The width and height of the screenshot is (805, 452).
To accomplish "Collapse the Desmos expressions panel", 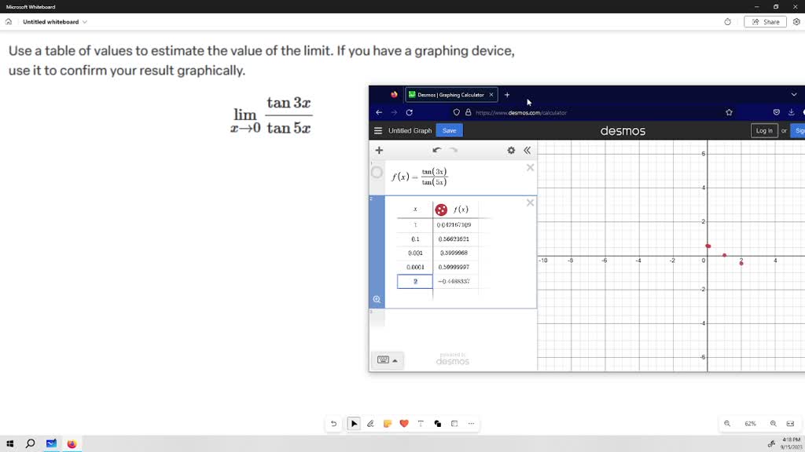I will (527, 150).
